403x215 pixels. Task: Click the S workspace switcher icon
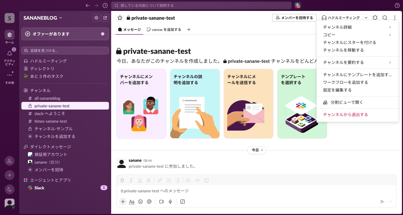pyautogui.click(x=10, y=18)
